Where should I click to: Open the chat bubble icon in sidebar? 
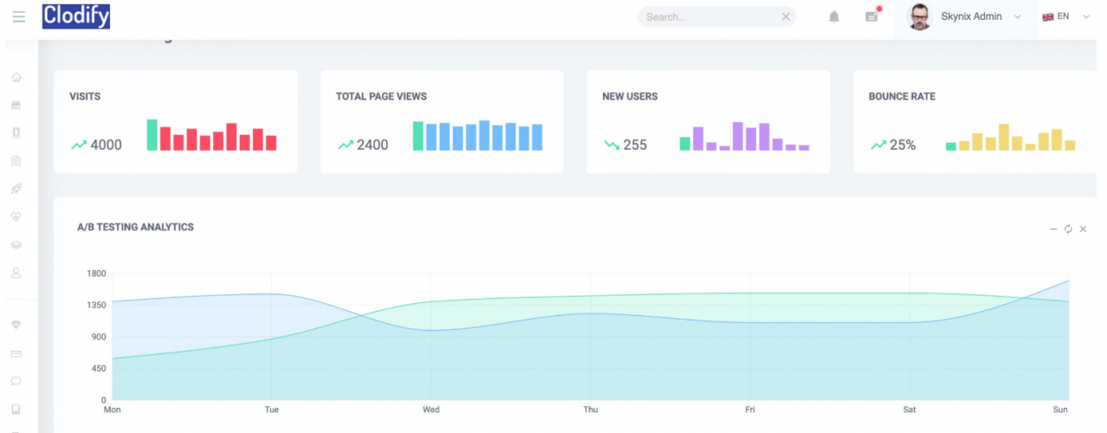coord(16,381)
